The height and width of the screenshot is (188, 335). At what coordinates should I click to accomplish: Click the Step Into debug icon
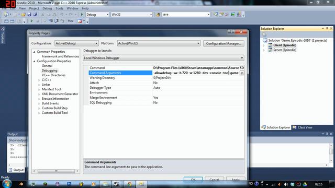(x=51, y=21)
